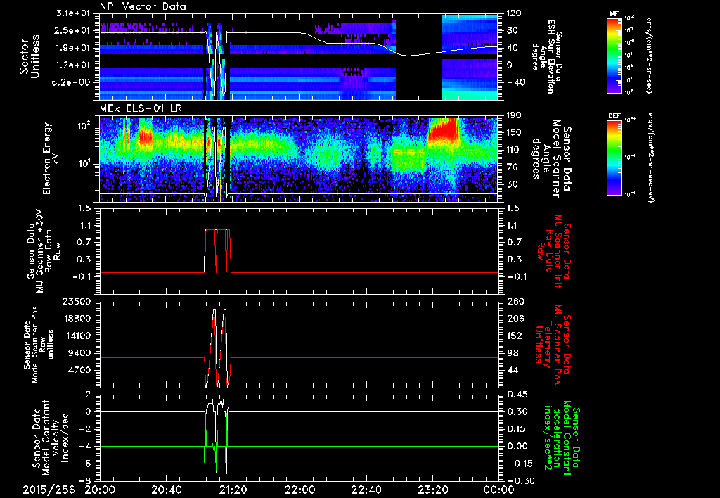The image size is (720, 498).
Task: Click the 'Sector Unitless' axis label
Action: [x=30, y=57]
